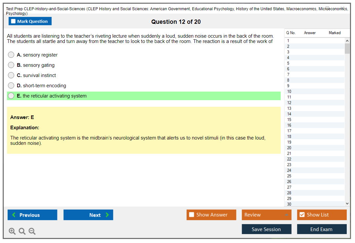Advance to the Next question
Screen dimensions: 355x243
click(x=88, y=215)
